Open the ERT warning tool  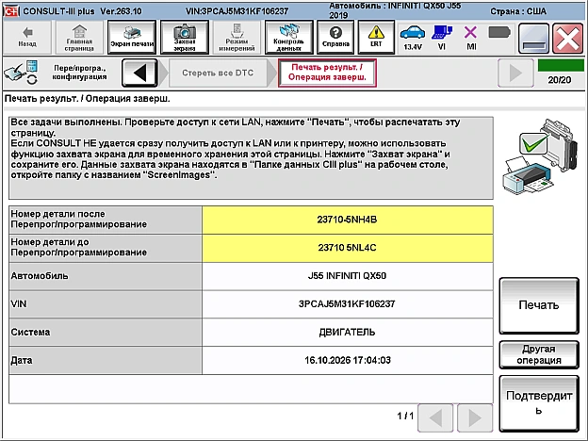[376, 37]
